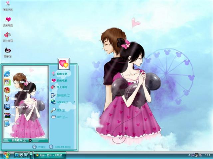Viewport: 213px width, 159px height.
Task: Click the second quick launch icon
Action: pos(21,155)
